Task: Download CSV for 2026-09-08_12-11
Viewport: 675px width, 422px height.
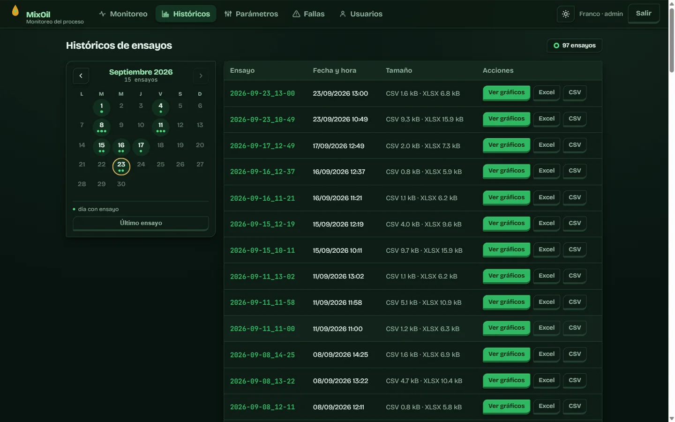Action: point(575,407)
